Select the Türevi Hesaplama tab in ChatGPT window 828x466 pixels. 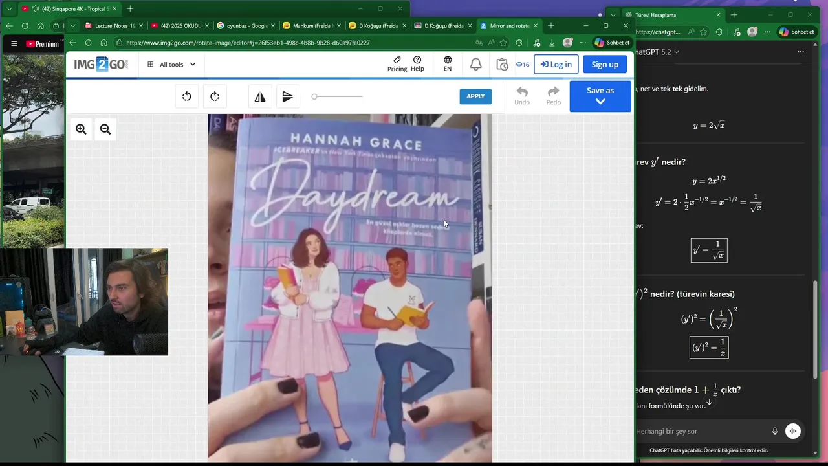(x=673, y=14)
